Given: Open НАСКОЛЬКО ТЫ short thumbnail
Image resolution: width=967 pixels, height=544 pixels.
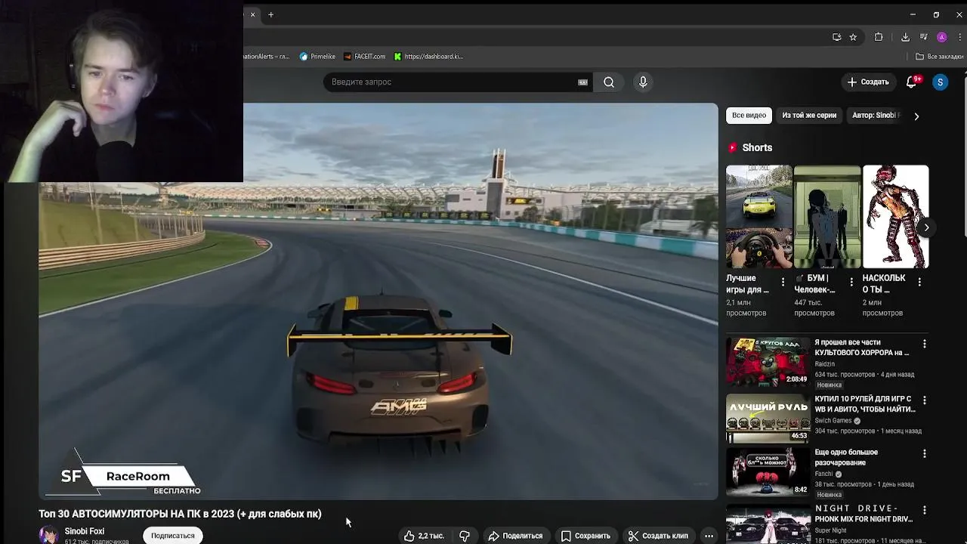Looking at the screenshot, I should pyautogui.click(x=895, y=217).
